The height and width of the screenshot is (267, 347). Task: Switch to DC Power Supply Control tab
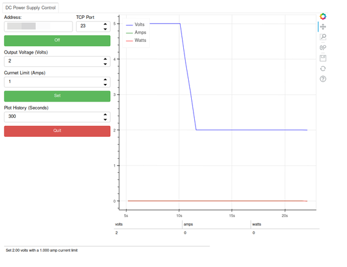point(30,8)
